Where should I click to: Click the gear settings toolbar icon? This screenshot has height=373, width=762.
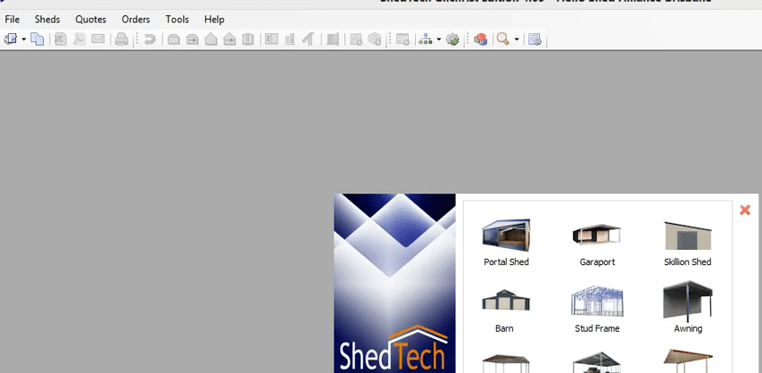452,39
